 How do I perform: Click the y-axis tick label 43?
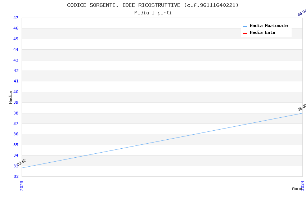[x=16, y=60]
